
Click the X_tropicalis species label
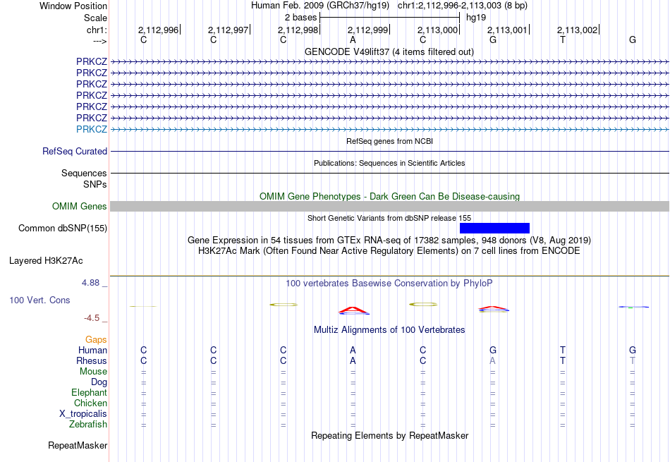click(83, 414)
